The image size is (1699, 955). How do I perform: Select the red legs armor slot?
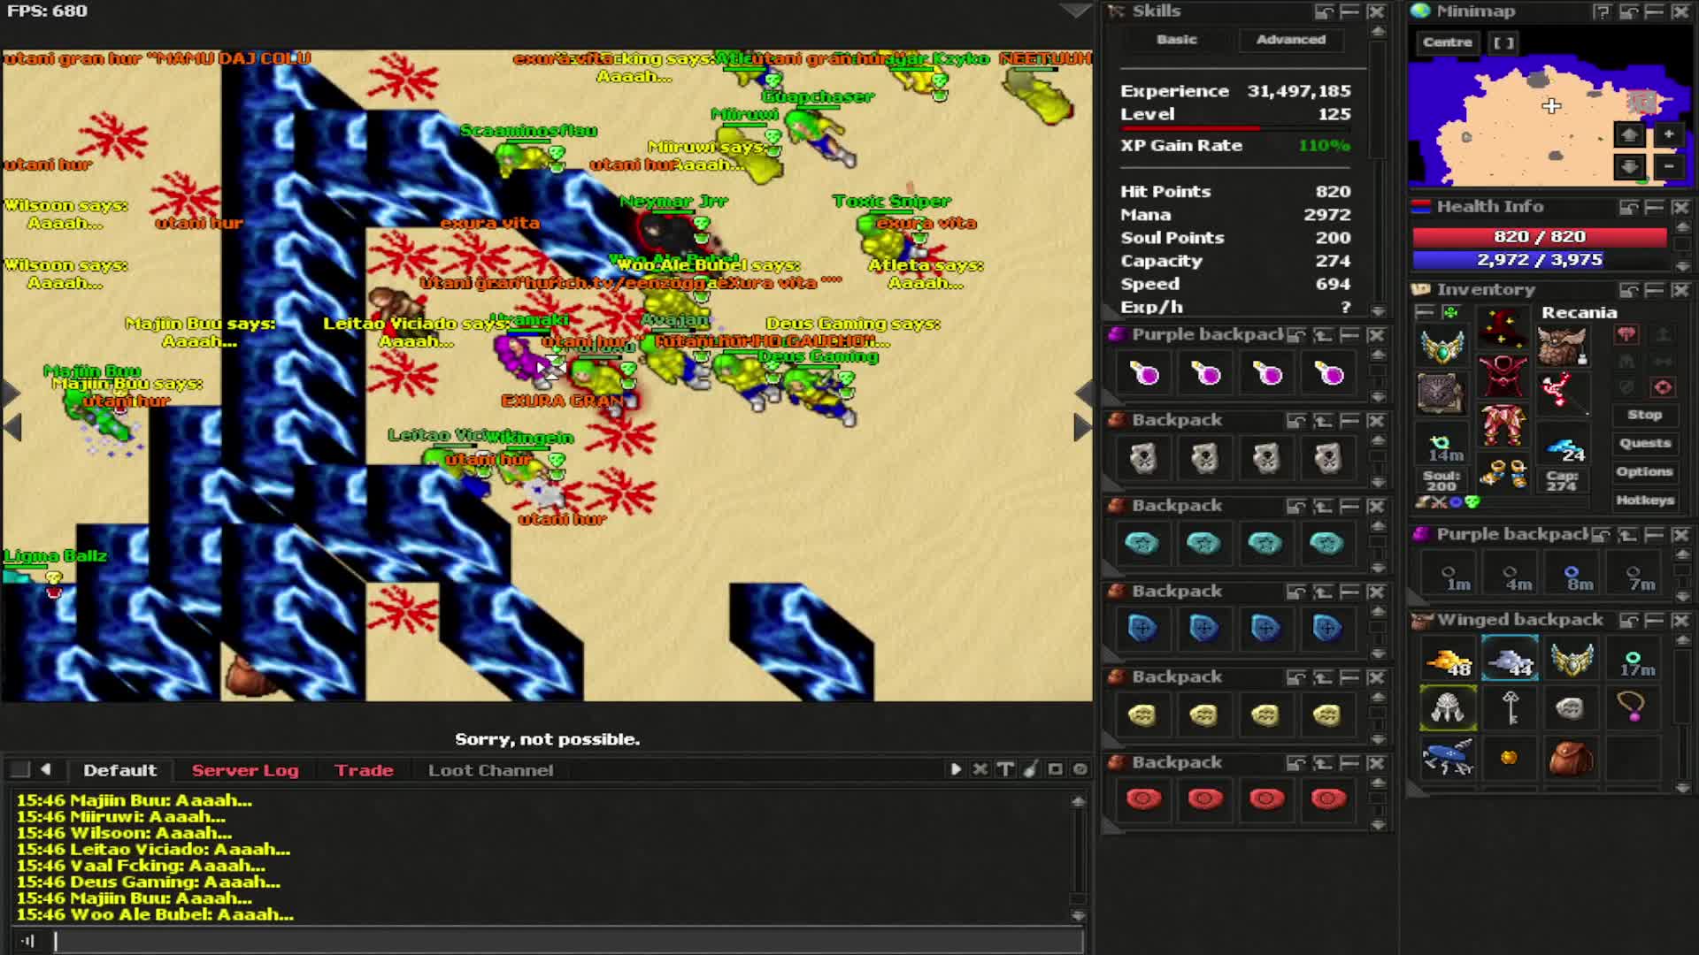tap(1503, 424)
